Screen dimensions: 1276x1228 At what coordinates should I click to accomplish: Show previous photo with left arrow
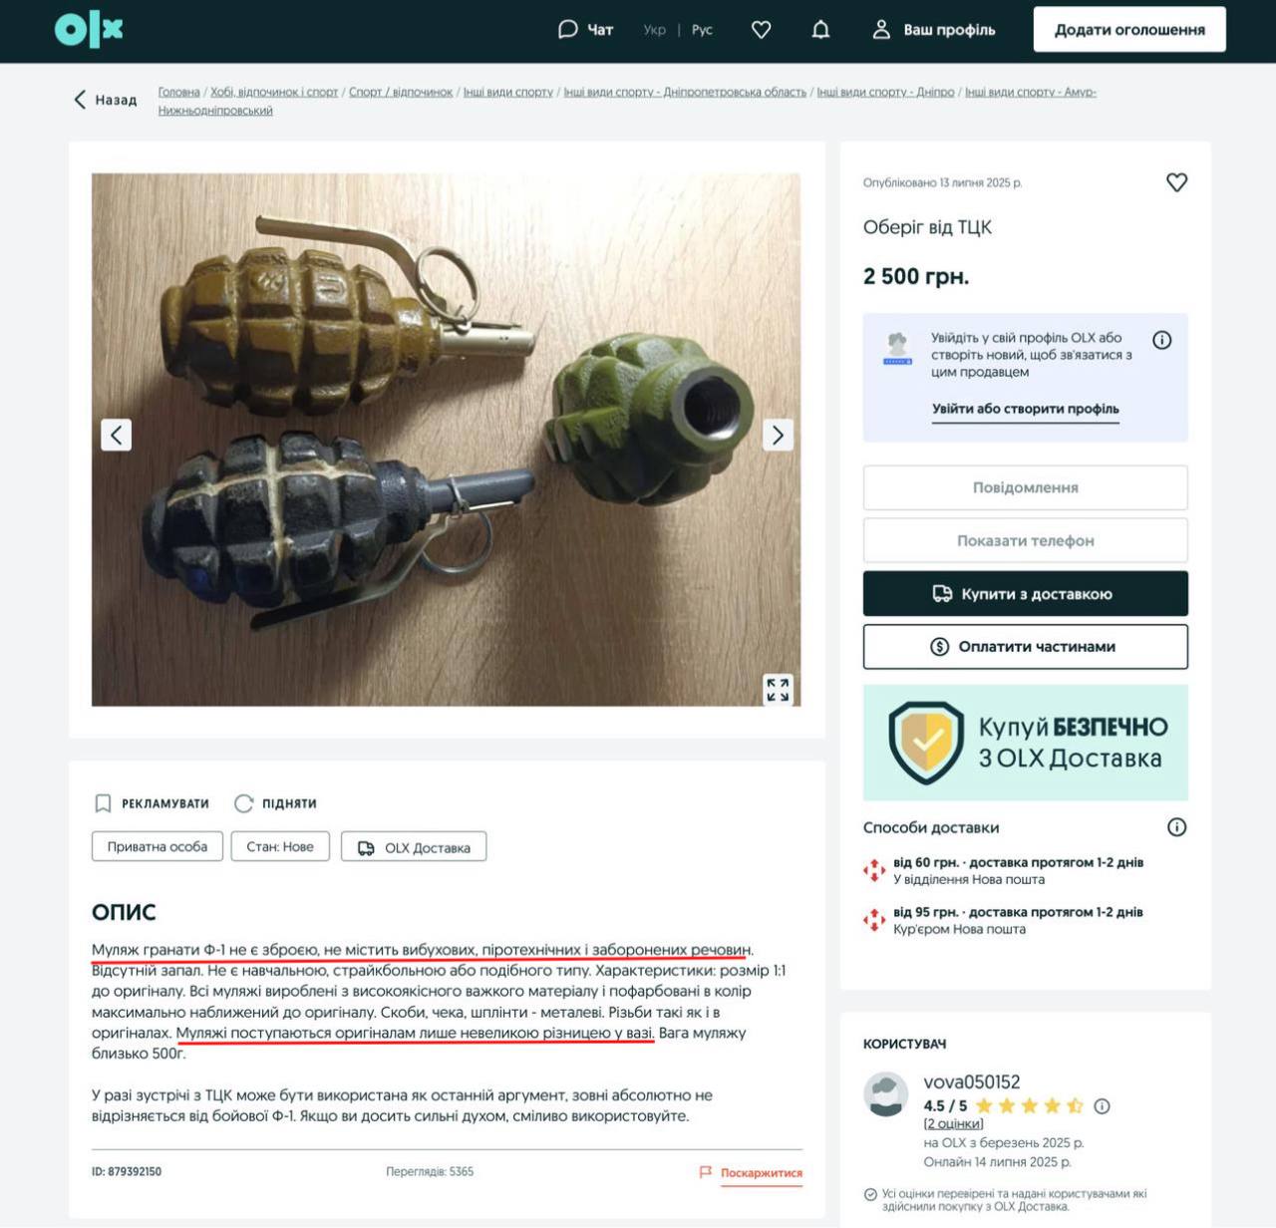pos(117,435)
